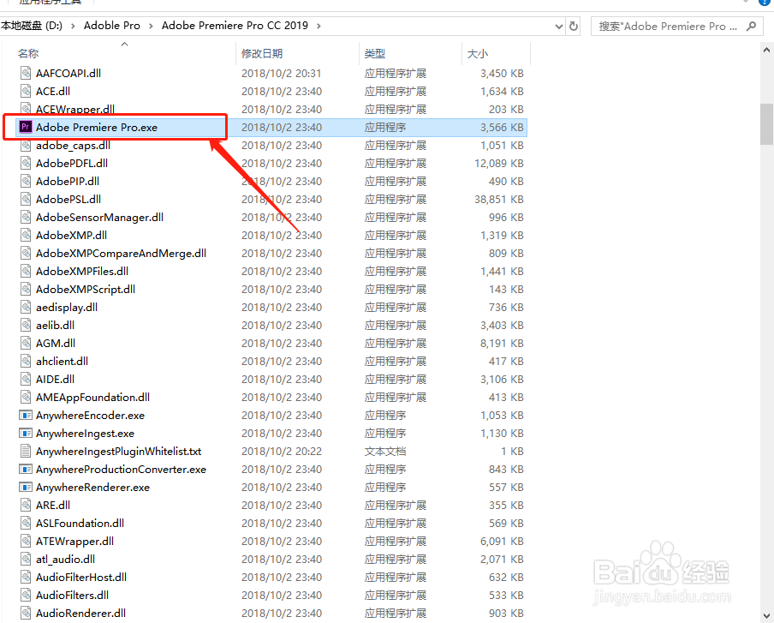Click the AnywhereRenderer.exe application icon
The image size is (774, 623).
26,487
